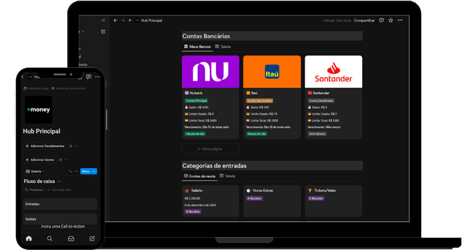Open the three-dot page menu on laptop

[400, 20]
